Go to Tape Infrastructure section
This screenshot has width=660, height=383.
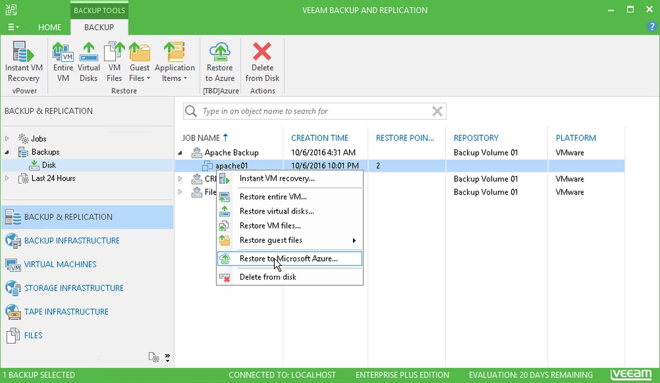pyautogui.click(x=66, y=312)
